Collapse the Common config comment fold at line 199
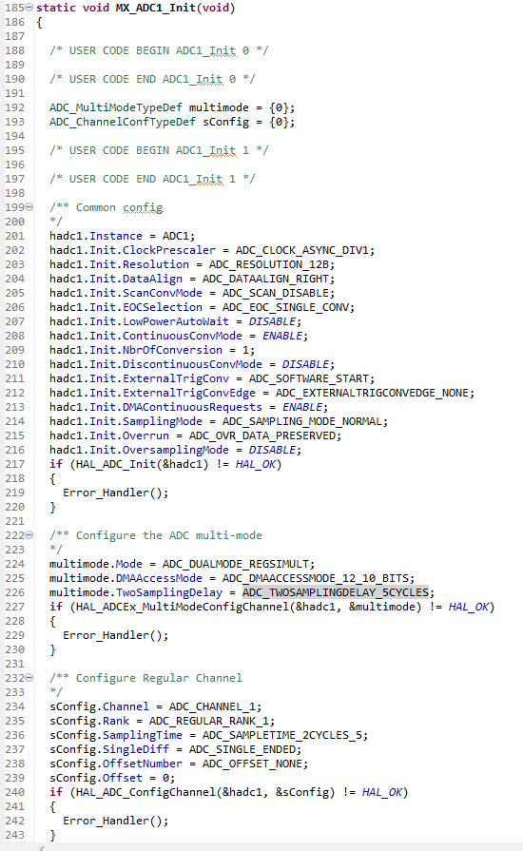The height and width of the screenshot is (851, 523). tap(29, 207)
